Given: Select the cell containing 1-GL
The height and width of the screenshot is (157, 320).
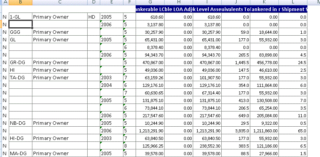Looking at the screenshot, I should coord(21,17).
